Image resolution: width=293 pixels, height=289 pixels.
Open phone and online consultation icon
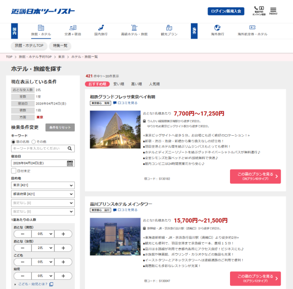tap(259, 11)
